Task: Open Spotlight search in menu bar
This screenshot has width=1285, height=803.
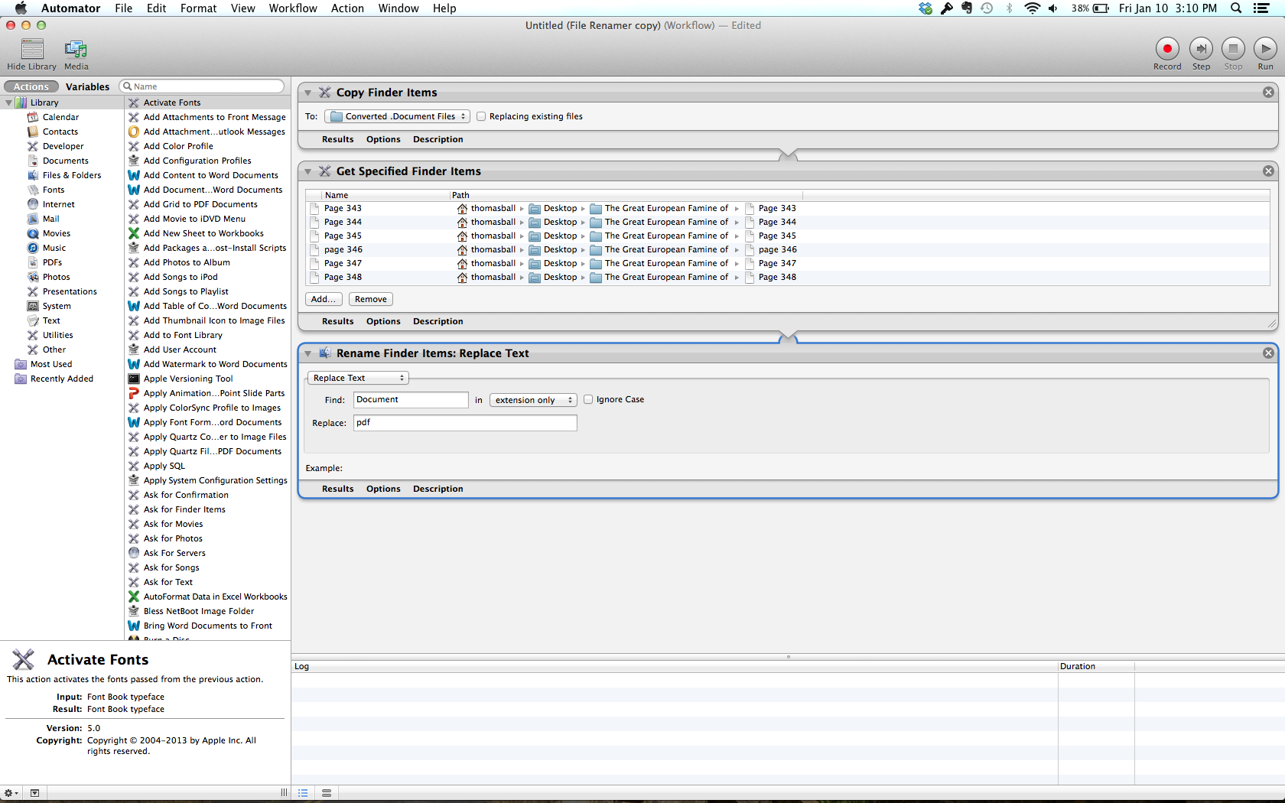Action: click(x=1235, y=8)
